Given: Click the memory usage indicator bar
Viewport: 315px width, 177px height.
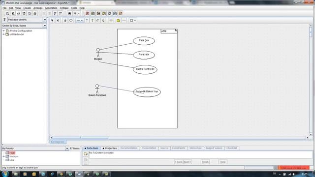Looking at the screenshot, I should pyautogui.click(x=294, y=168).
